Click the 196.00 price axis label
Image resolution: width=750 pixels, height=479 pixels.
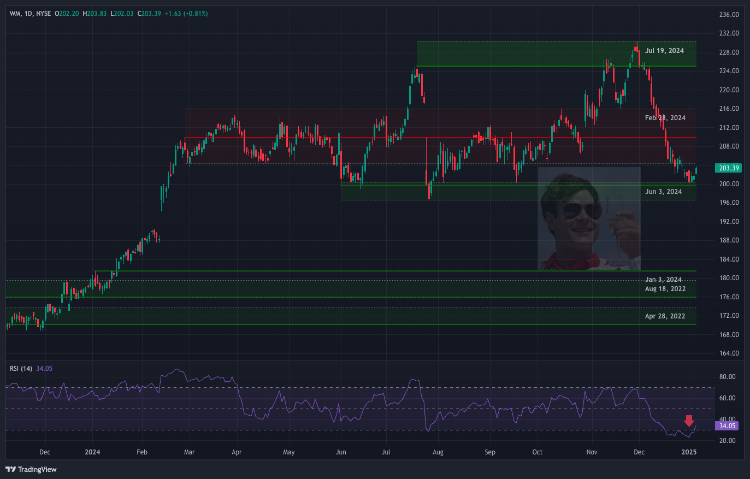tap(729, 203)
